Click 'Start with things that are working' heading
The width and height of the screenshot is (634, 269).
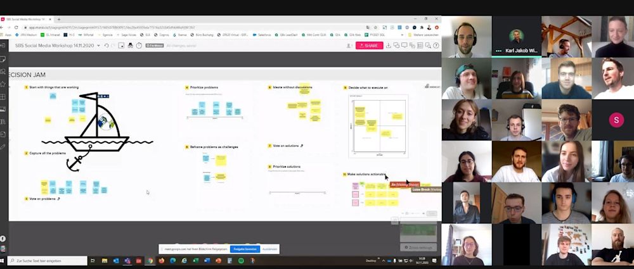[54, 87]
